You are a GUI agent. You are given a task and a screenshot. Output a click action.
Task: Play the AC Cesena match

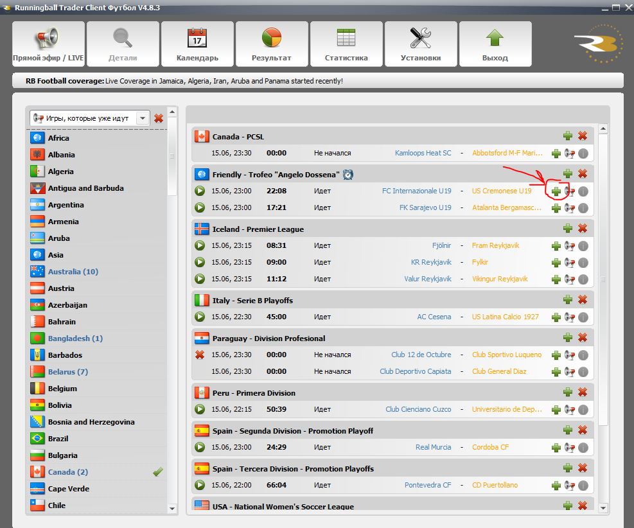200,317
